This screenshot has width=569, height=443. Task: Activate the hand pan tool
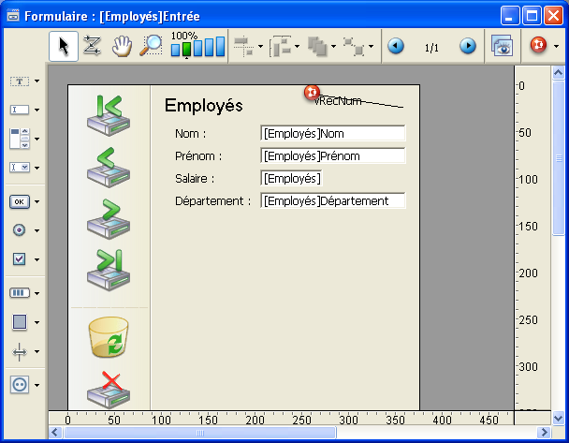122,47
